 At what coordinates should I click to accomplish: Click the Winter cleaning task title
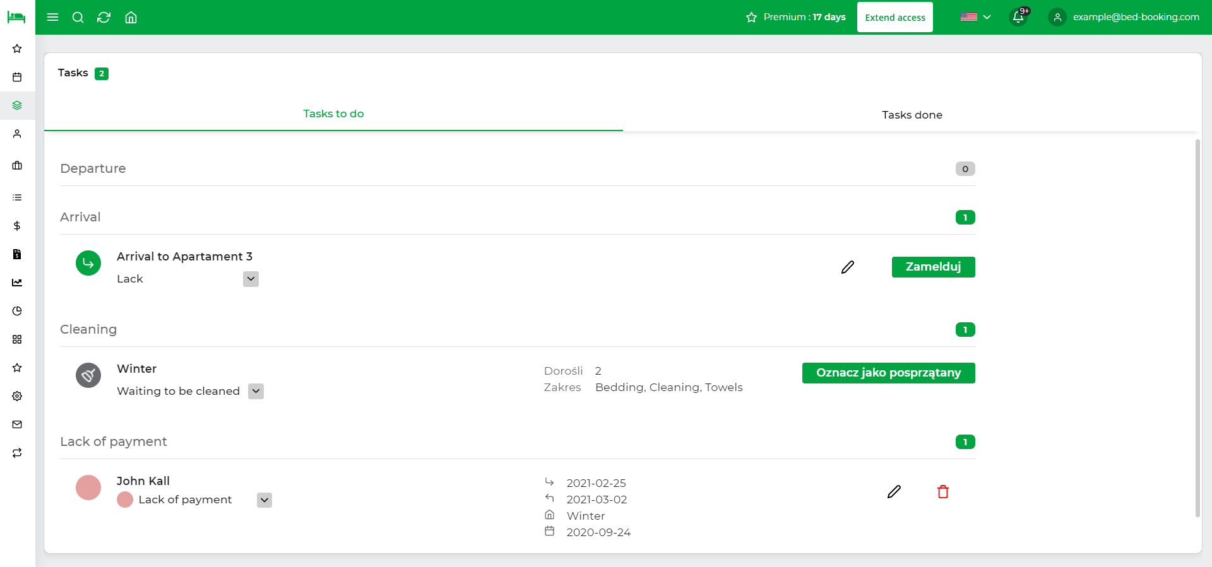(x=136, y=369)
